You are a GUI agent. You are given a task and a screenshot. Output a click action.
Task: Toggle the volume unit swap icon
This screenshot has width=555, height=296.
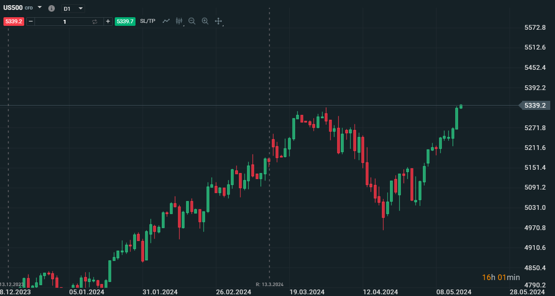click(95, 21)
